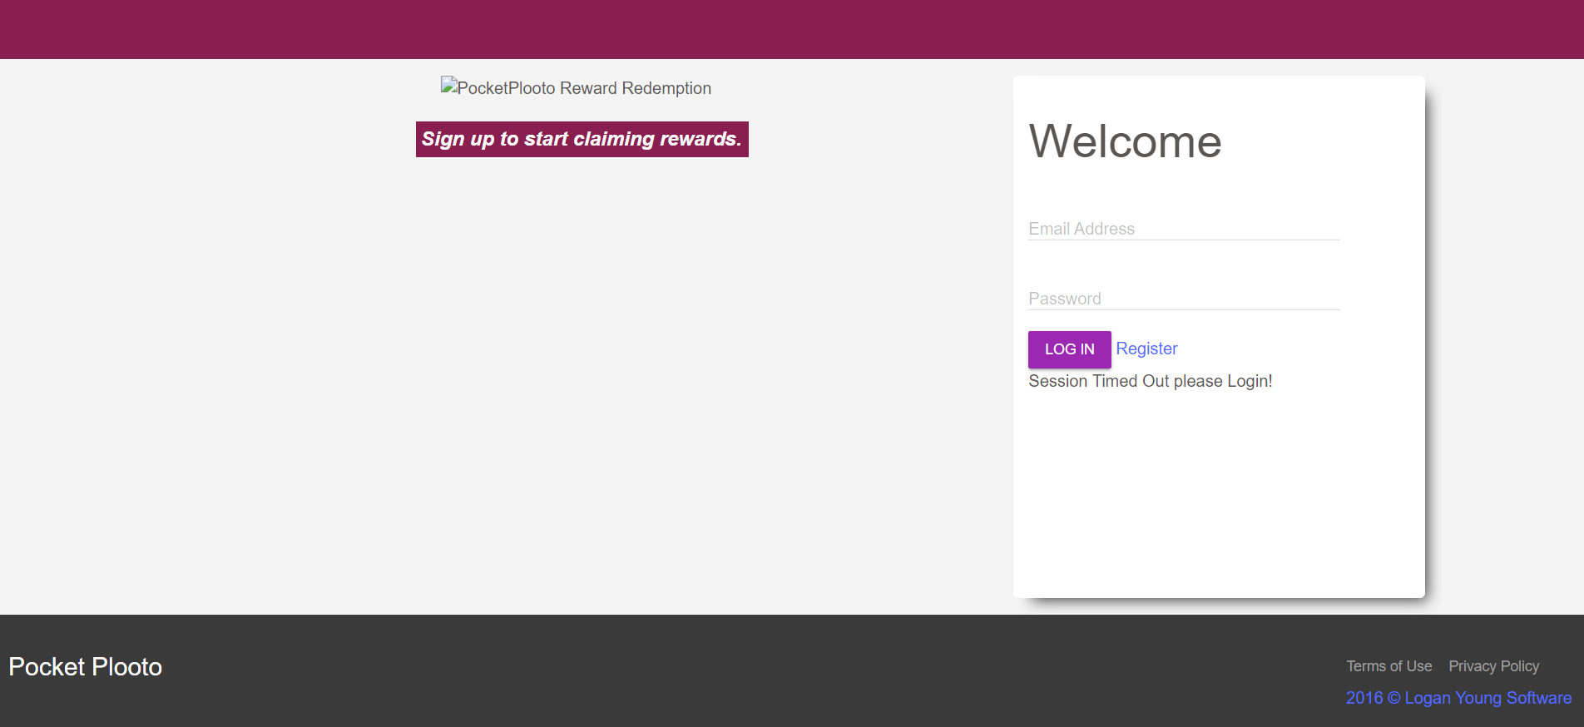
Task: Click the Welcome heading
Action: click(1125, 141)
